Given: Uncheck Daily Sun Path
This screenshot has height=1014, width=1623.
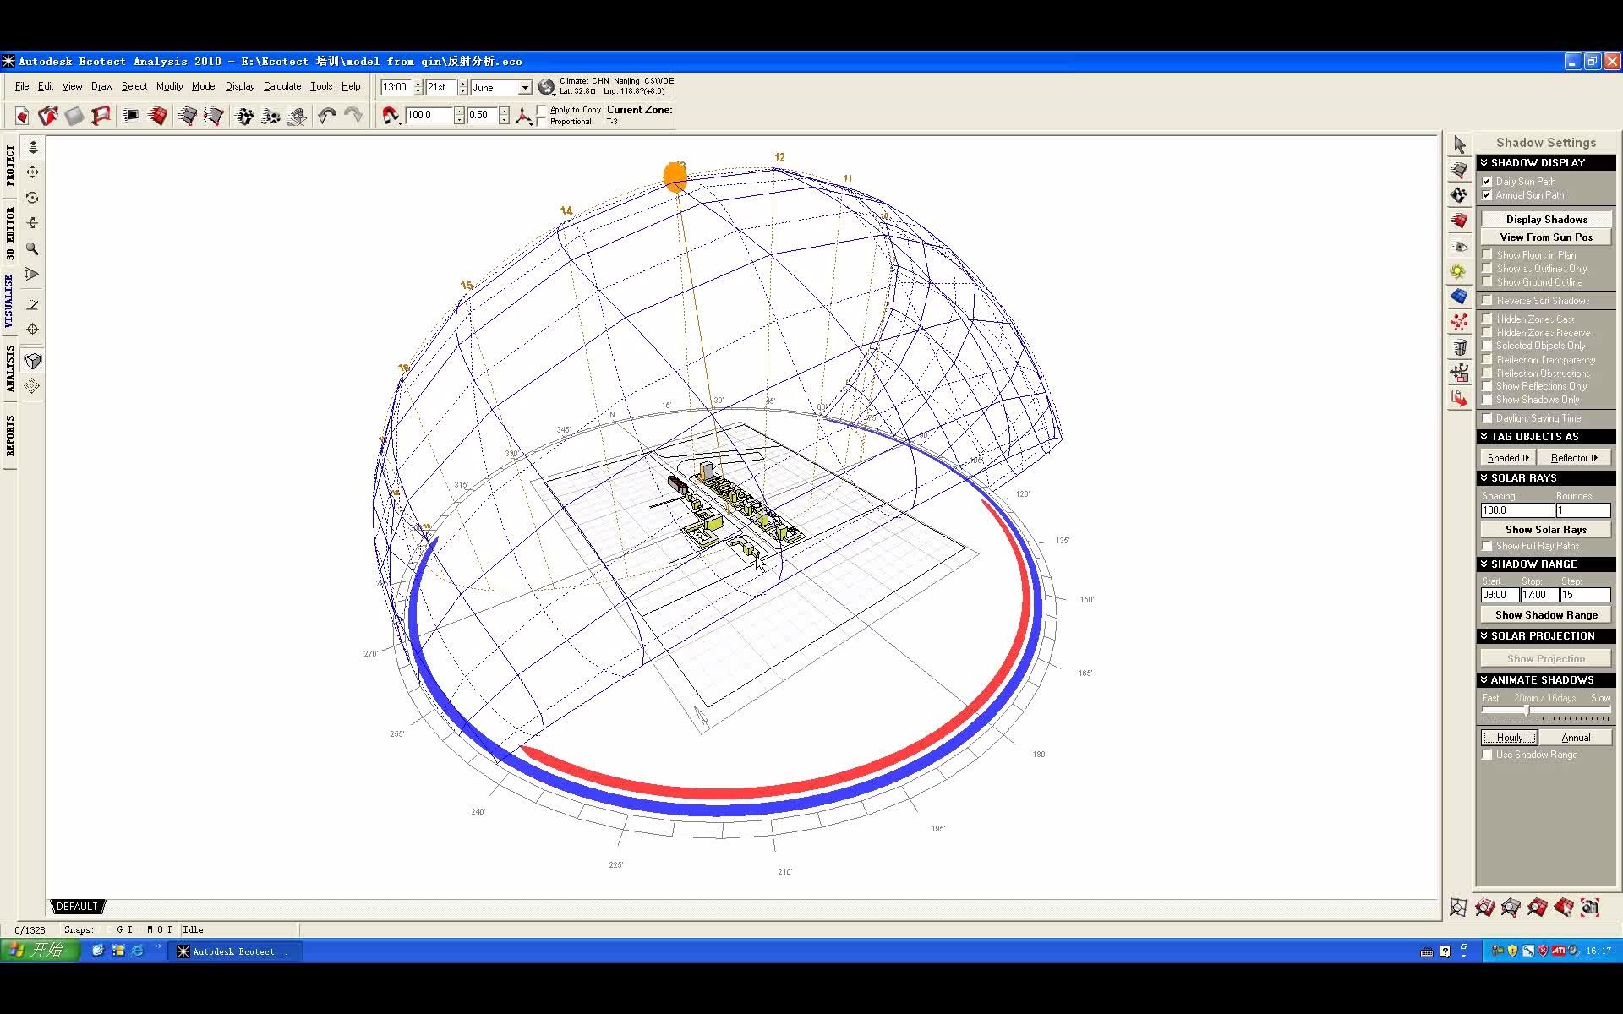Looking at the screenshot, I should (1487, 182).
